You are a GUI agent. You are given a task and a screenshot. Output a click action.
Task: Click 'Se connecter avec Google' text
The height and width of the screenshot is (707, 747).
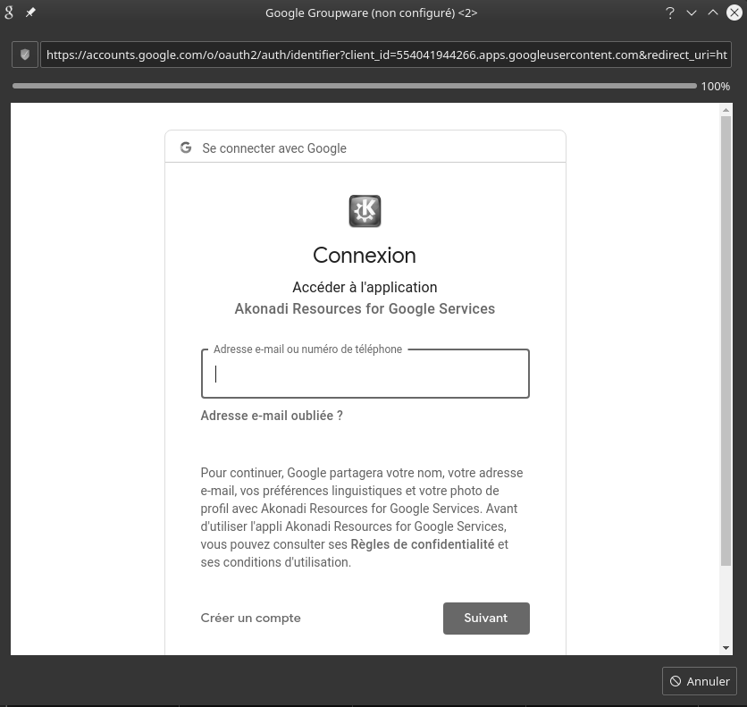point(274,148)
